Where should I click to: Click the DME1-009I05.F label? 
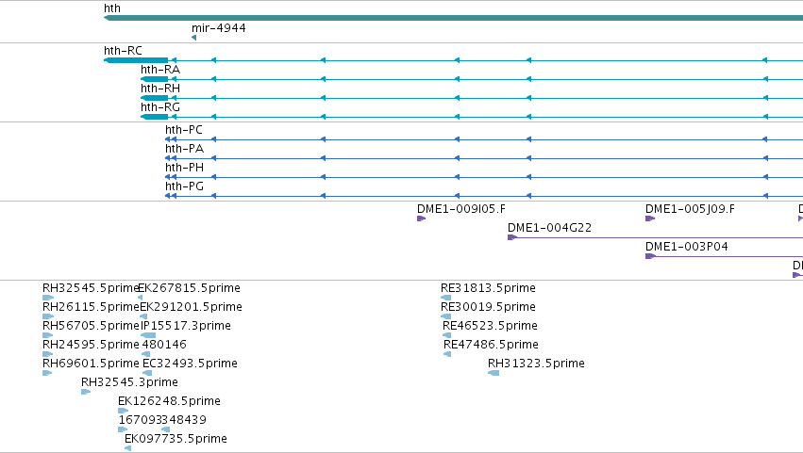460,209
